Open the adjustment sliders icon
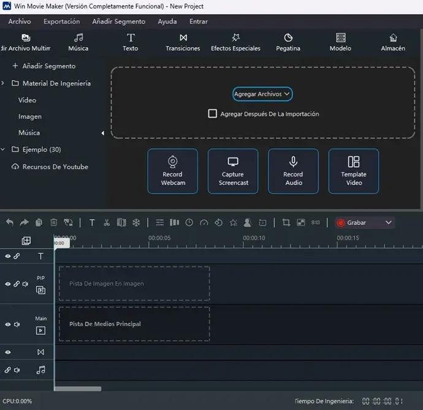Viewport: 423px width, 410px height. (x=160, y=222)
